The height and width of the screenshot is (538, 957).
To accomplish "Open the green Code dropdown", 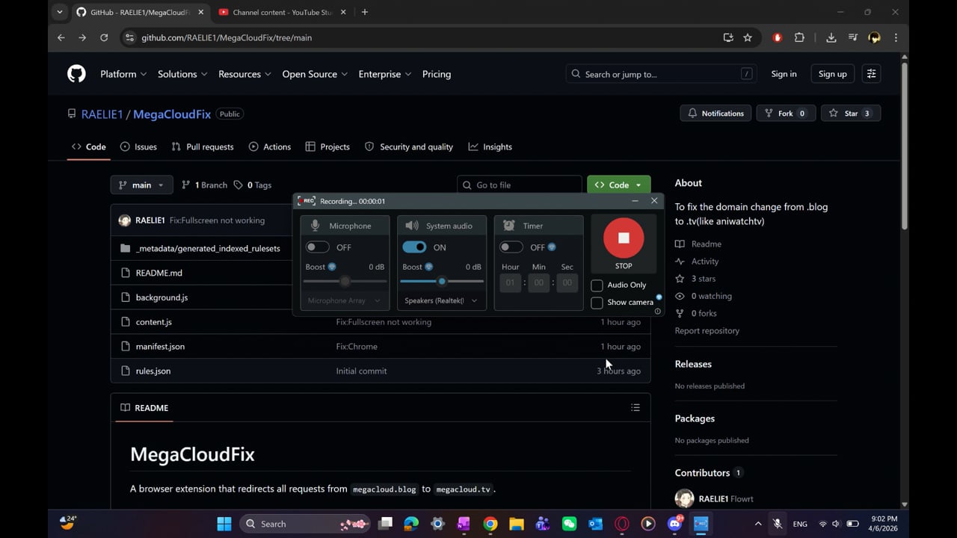I will (618, 185).
